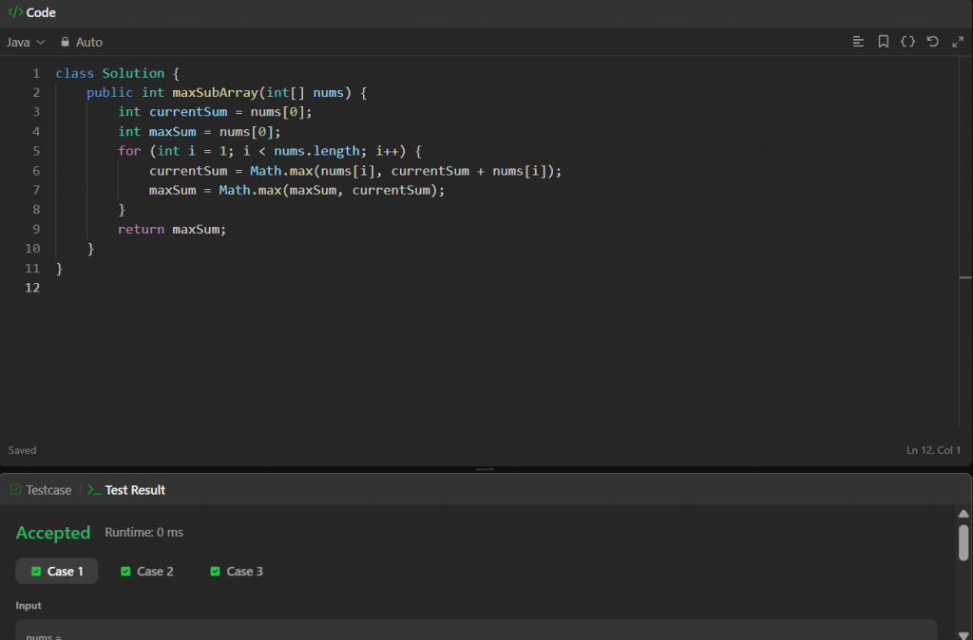Select the Case 1 result tab
Viewport: 973px width, 640px height.
[57, 572]
